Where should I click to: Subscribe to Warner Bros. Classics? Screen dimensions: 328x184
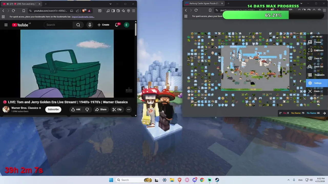53,109
